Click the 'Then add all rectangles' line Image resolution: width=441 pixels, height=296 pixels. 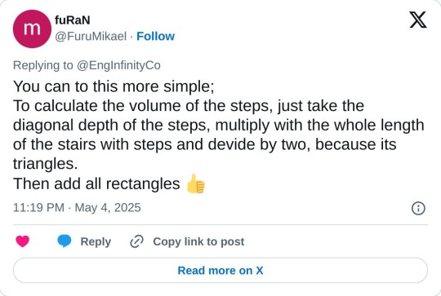click(96, 184)
